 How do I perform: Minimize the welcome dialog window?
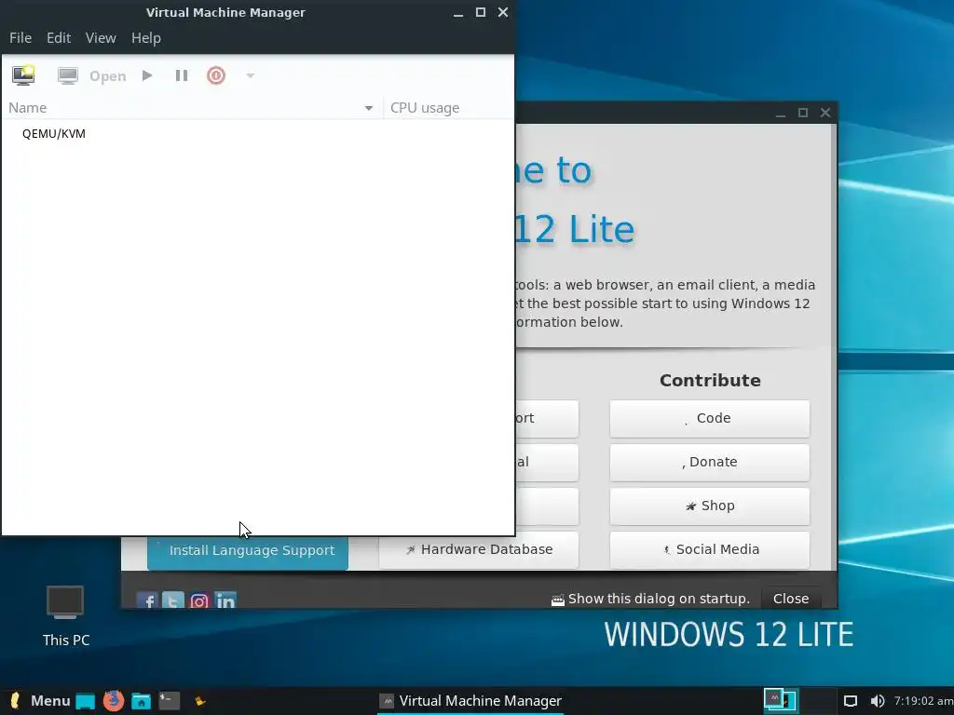[x=781, y=113]
